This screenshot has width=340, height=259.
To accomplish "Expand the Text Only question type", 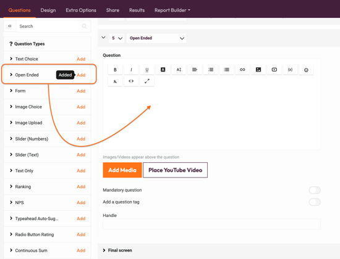I will (11, 170).
